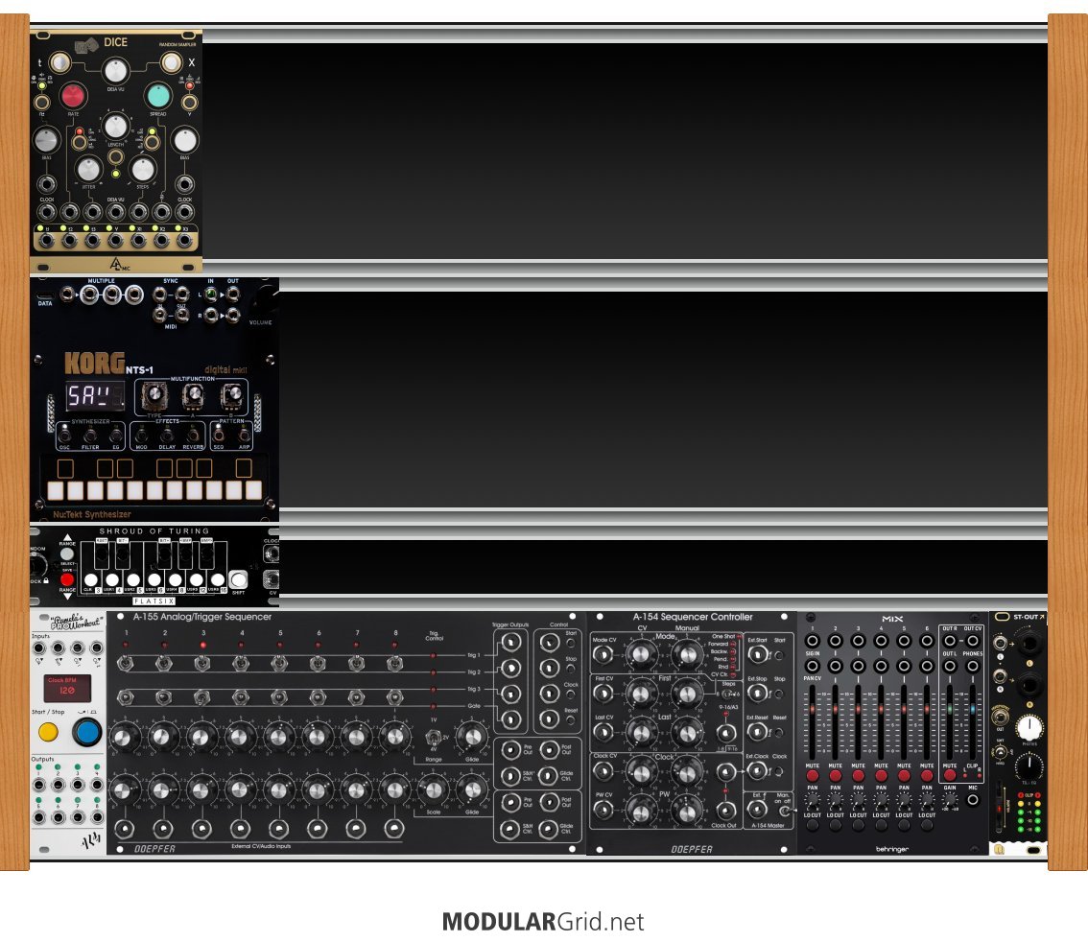
Task: Click the Doepfer logo on the A-154
Action: (691, 849)
